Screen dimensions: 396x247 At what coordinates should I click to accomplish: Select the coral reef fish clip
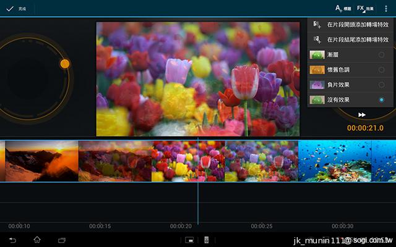coord(335,161)
